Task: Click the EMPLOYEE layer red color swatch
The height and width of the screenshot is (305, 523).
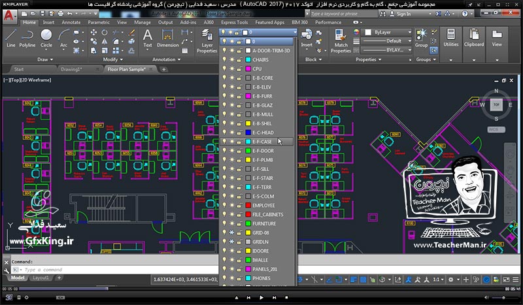Action: pos(248,205)
